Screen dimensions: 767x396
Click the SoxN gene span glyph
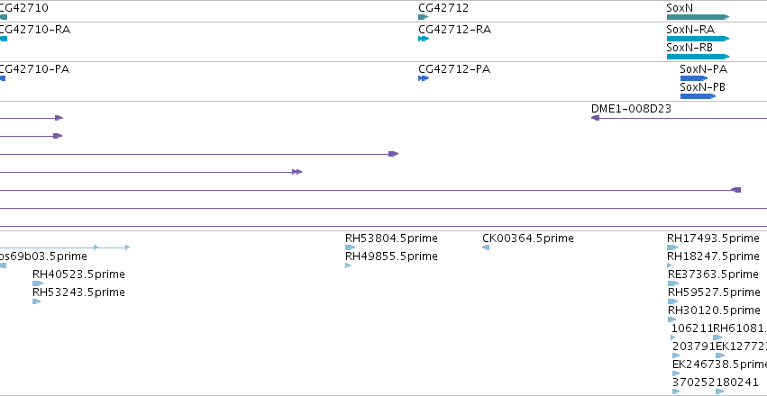698,17
